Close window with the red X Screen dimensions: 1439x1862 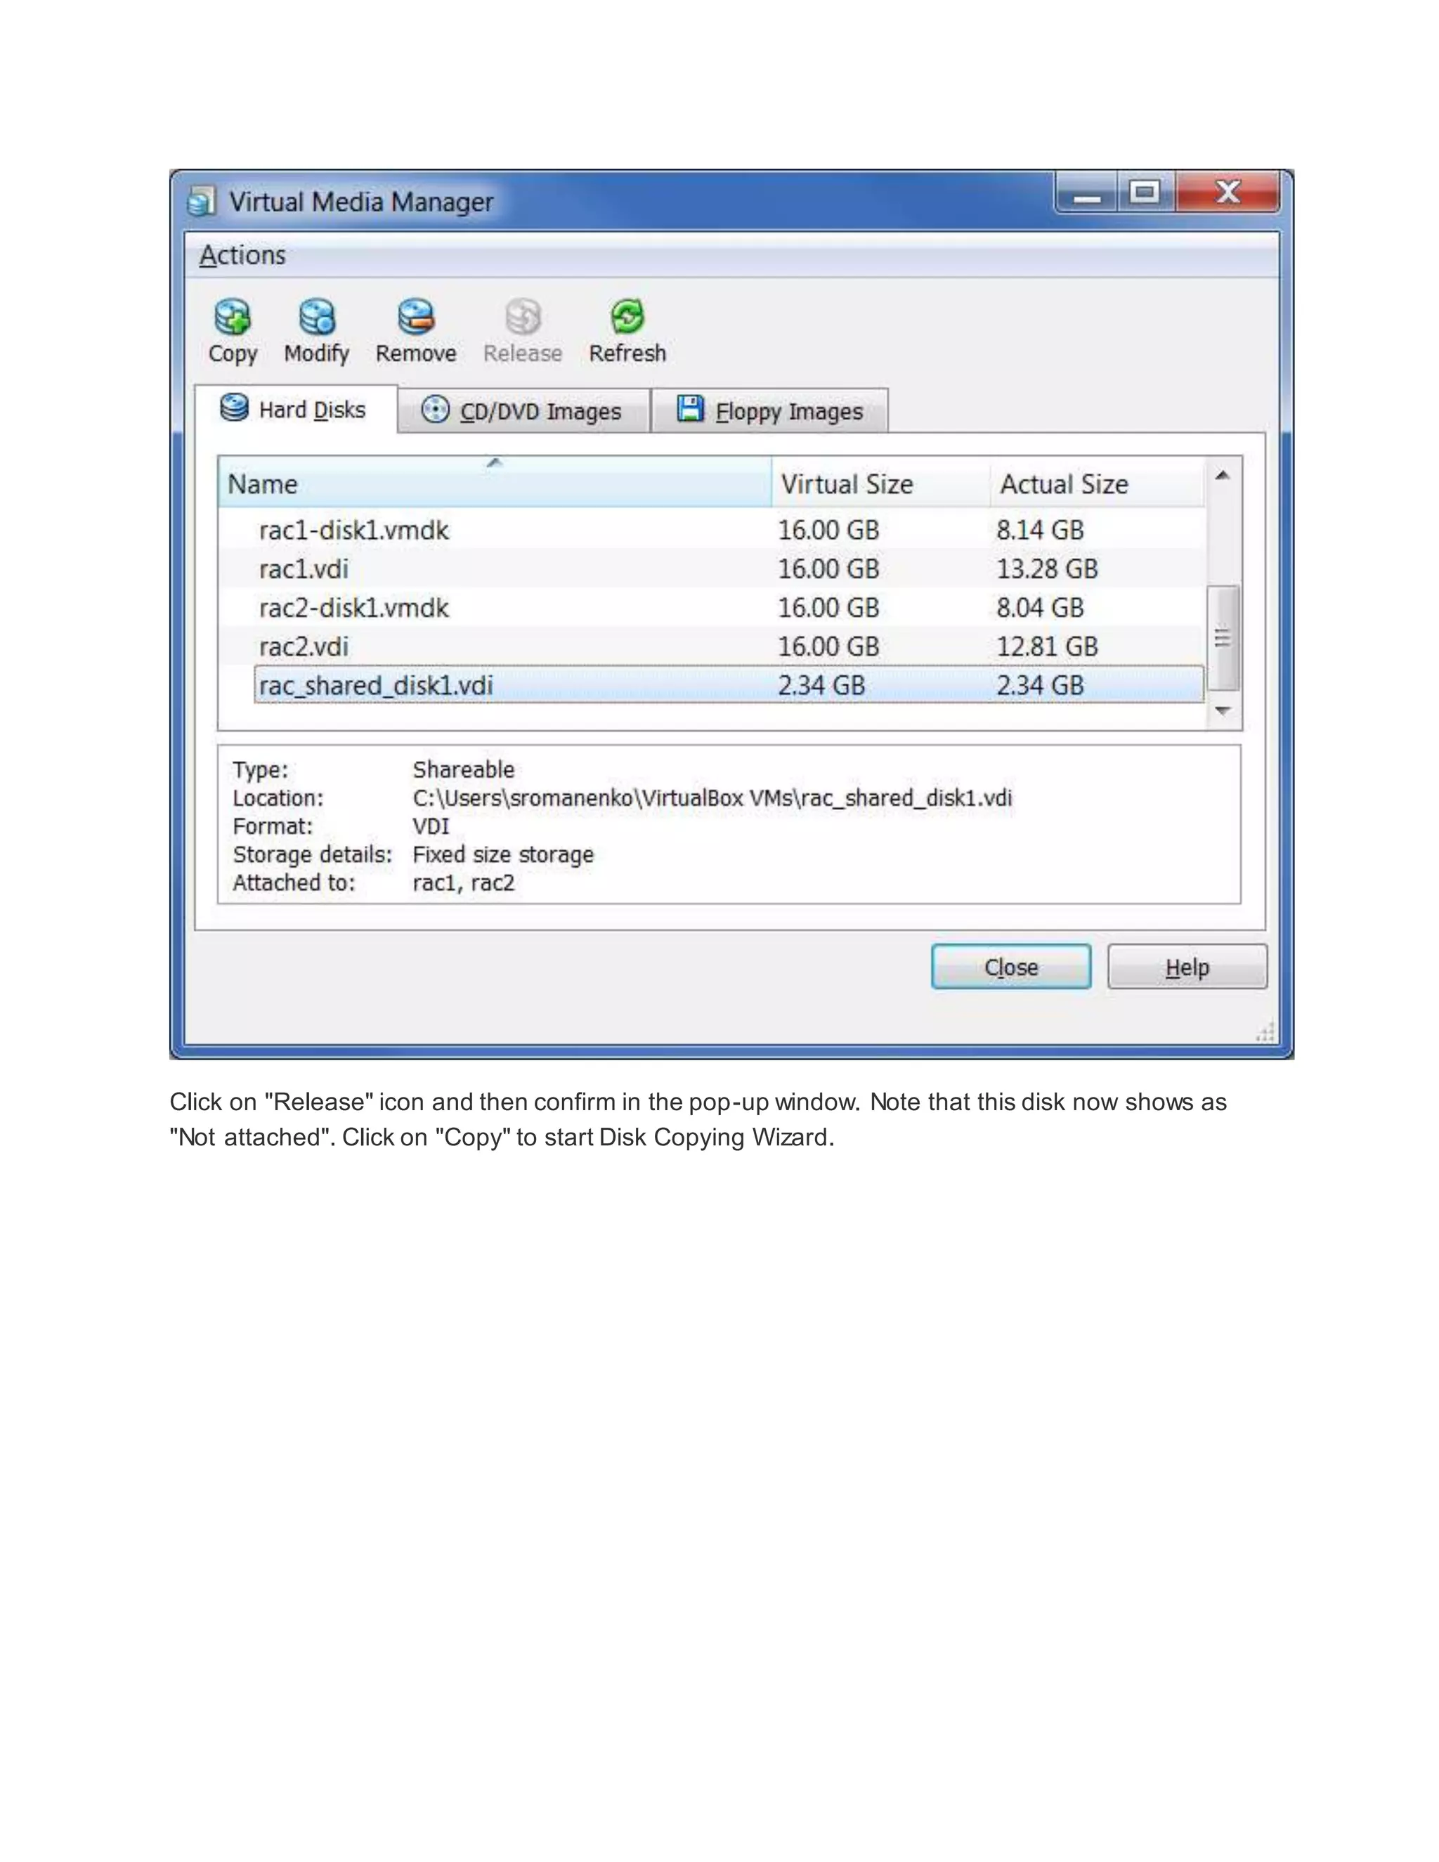pyautogui.click(x=1228, y=193)
